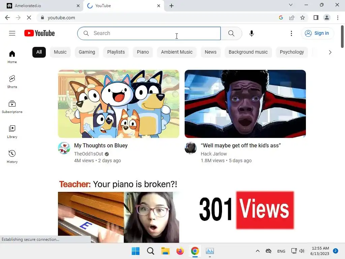Select the Music filter chip
Screen dimensions: 345x259
coord(60,52)
